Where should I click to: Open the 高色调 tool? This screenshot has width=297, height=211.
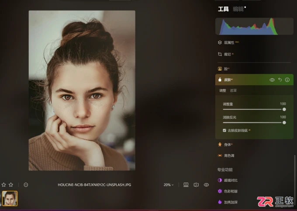point(226,156)
